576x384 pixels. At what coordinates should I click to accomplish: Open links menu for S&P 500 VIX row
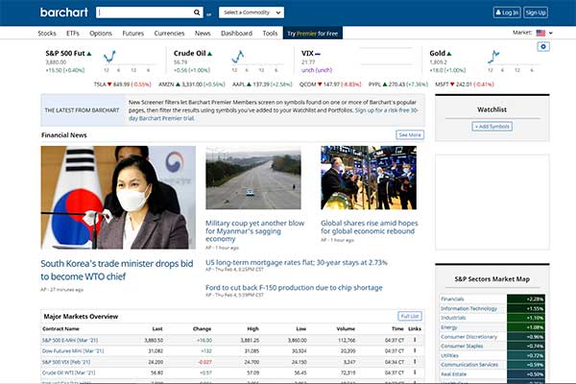pos(415,362)
